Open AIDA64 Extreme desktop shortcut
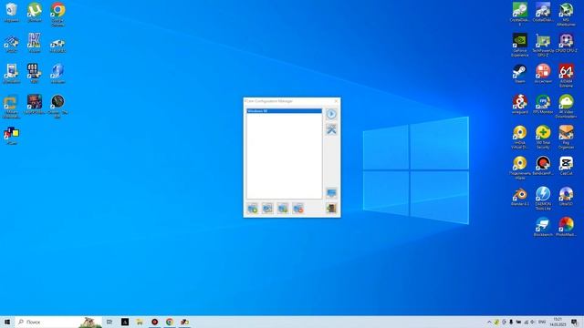 (566, 76)
